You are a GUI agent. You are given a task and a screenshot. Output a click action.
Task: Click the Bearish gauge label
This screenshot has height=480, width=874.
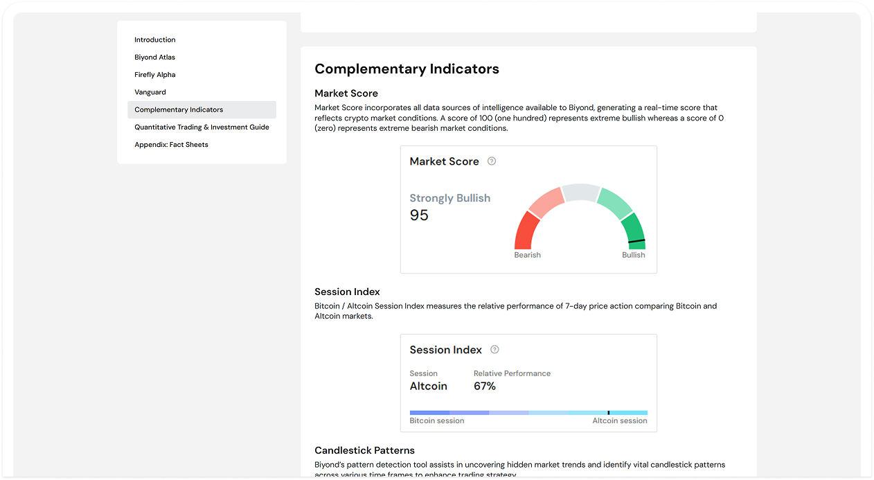(x=528, y=255)
